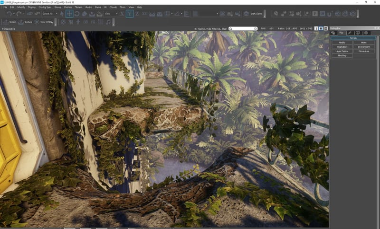Viewport: 380px width, 229px height.
Task: Lock movement to the X axis
Action: (122, 14)
